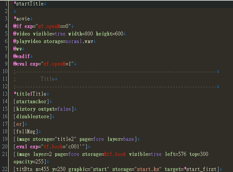Click tf.book expression on line 20
Image resolution: width=233 pixels, height=172 pixels.
[53, 146]
